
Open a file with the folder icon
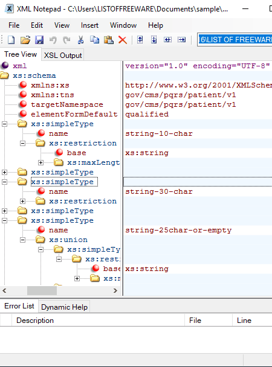(x=25, y=40)
